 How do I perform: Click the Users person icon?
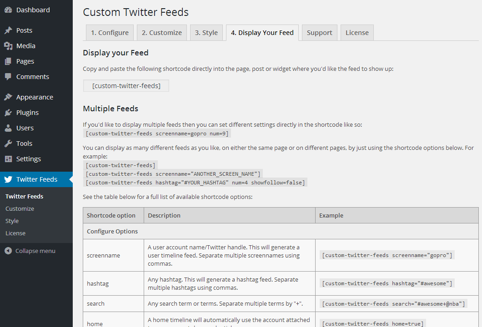pos(8,128)
